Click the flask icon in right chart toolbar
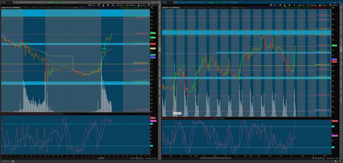The image size is (343, 163). 285,5
